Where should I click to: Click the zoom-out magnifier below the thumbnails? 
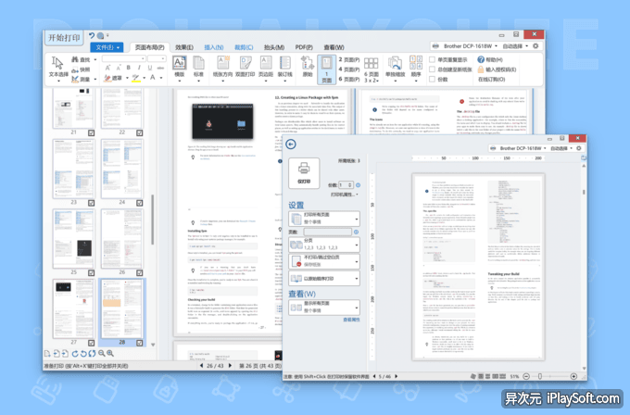click(x=102, y=354)
